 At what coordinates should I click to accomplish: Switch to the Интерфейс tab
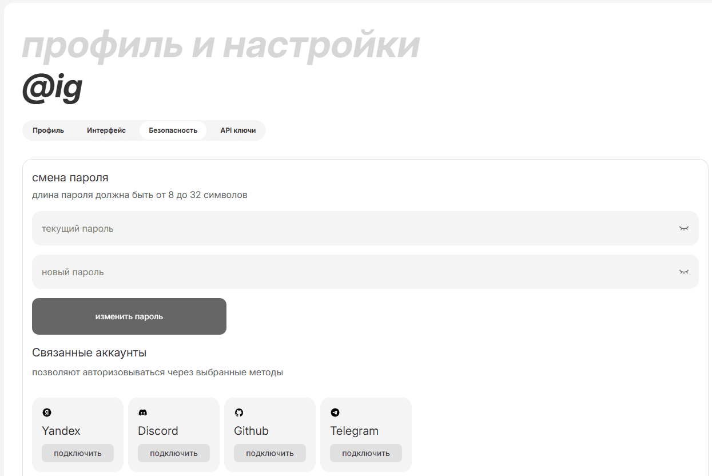(x=106, y=130)
